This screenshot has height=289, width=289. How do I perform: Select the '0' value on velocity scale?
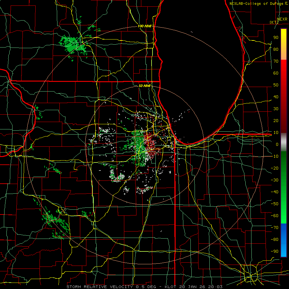tap(277, 144)
